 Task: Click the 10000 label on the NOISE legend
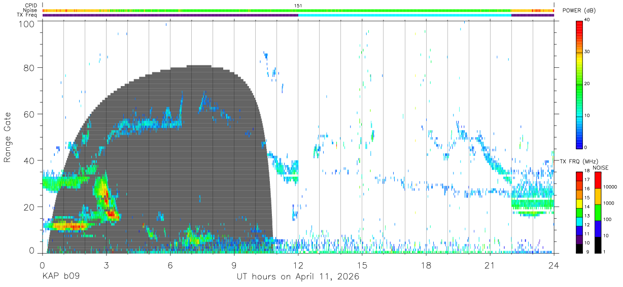tap(609, 186)
